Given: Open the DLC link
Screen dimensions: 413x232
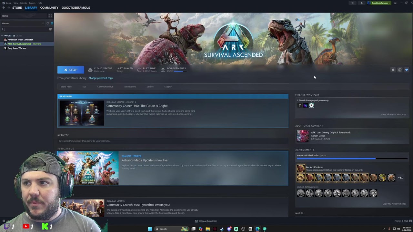Looking at the screenshot, I should click(x=84, y=87).
